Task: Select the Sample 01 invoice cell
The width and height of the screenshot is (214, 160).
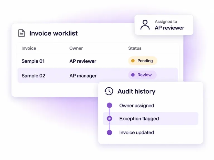Action: pyautogui.click(x=33, y=61)
